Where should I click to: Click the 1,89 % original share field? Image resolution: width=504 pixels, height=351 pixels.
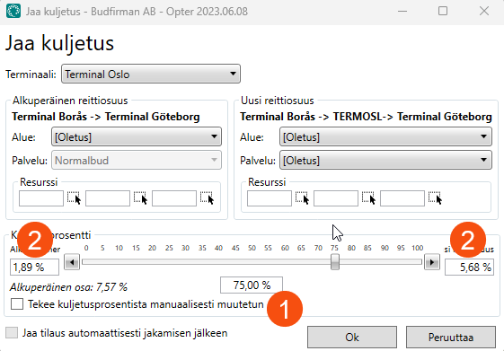click(34, 268)
